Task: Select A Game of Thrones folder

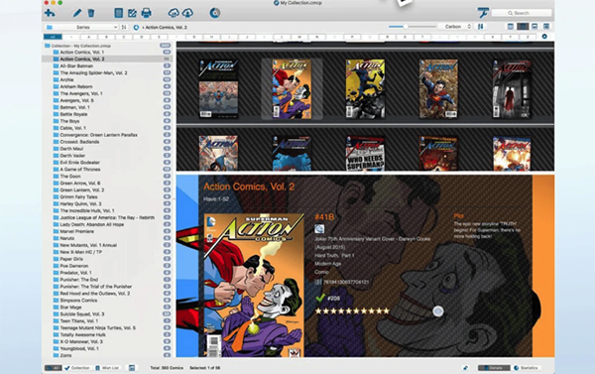Action: coord(80,170)
